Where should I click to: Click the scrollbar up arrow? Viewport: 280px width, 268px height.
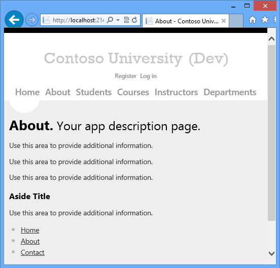pos(271,39)
